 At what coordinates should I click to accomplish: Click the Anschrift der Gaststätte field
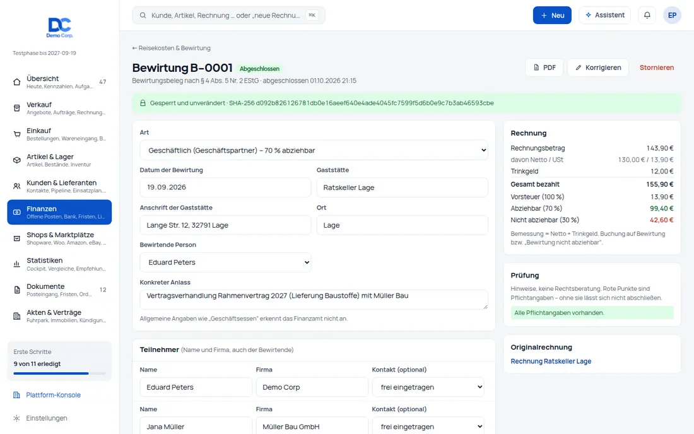click(x=225, y=225)
